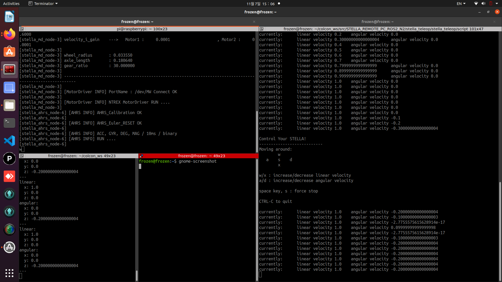
Task: Click grouping icon of red-titled active pane
Action: (141, 156)
